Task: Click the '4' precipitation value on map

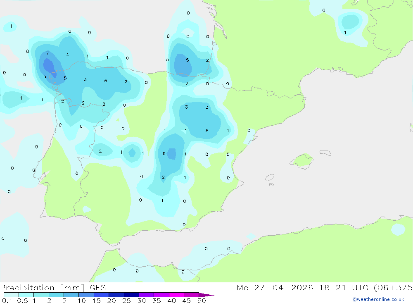Action: (x=68, y=55)
